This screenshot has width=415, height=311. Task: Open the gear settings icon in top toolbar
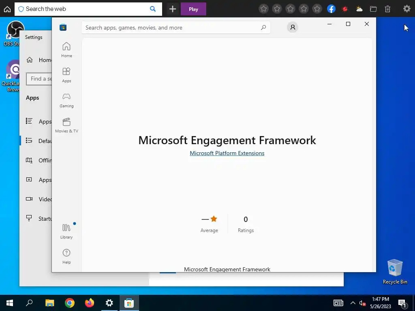(406, 9)
